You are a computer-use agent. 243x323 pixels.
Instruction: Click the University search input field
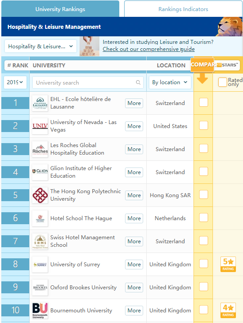pyautogui.click(x=88, y=82)
